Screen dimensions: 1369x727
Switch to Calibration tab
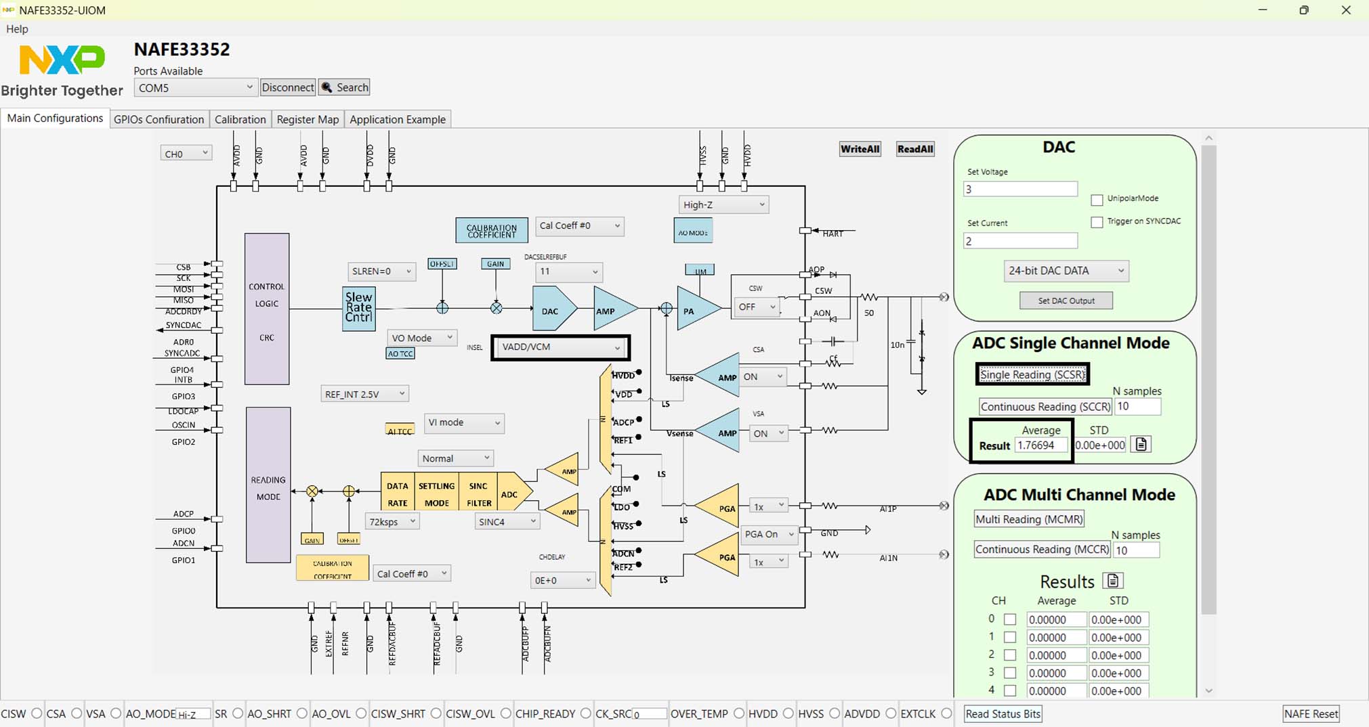click(x=240, y=119)
